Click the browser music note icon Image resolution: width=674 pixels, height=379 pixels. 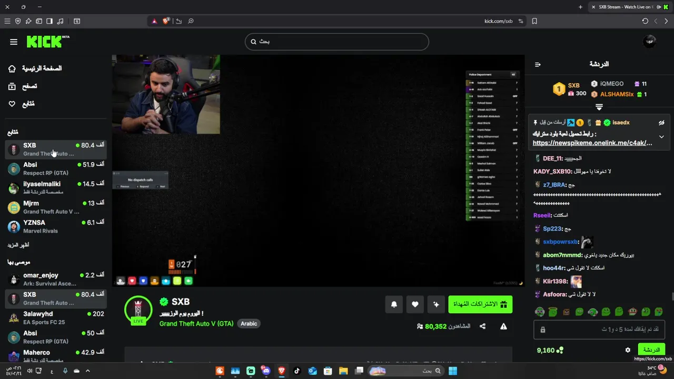60,21
